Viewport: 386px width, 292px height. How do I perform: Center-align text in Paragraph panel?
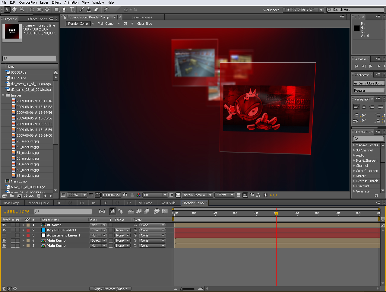pyautogui.click(x=364, y=107)
